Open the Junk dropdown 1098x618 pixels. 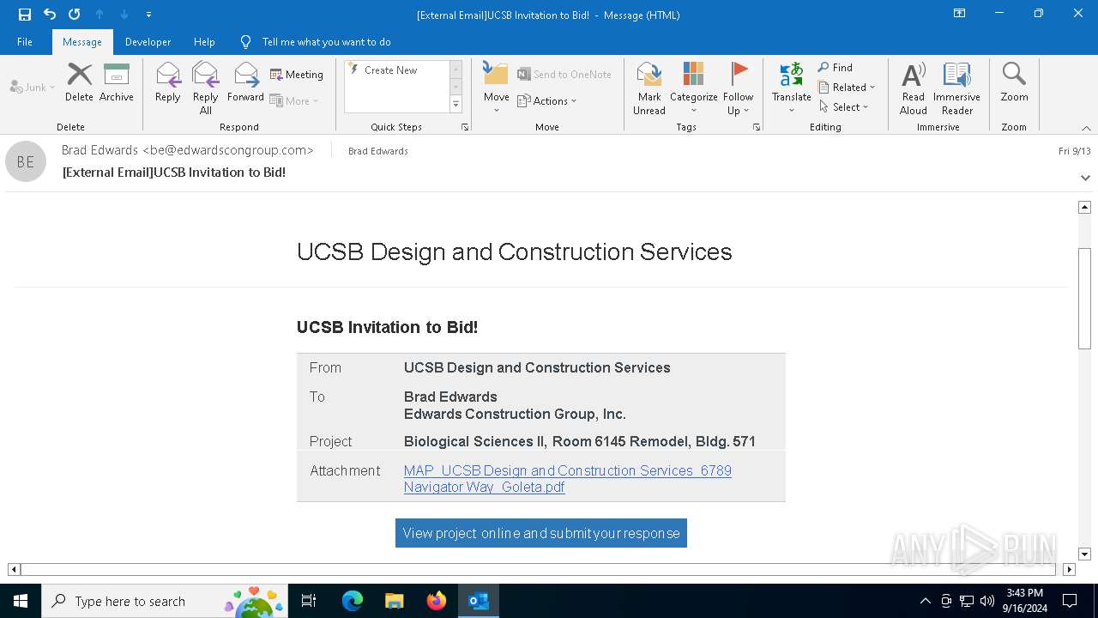(33, 88)
